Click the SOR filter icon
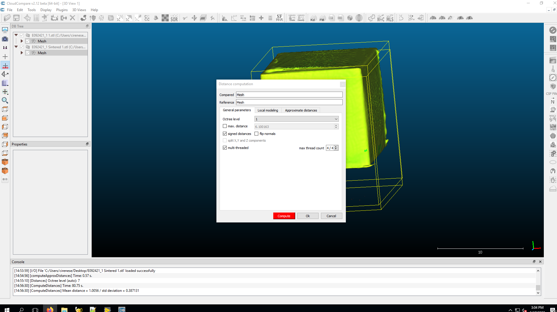Image resolution: width=557 pixels, height=312 pixels. [174, 18]
